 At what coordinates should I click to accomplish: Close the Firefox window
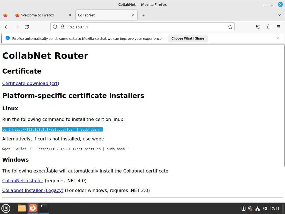(280, 4)
